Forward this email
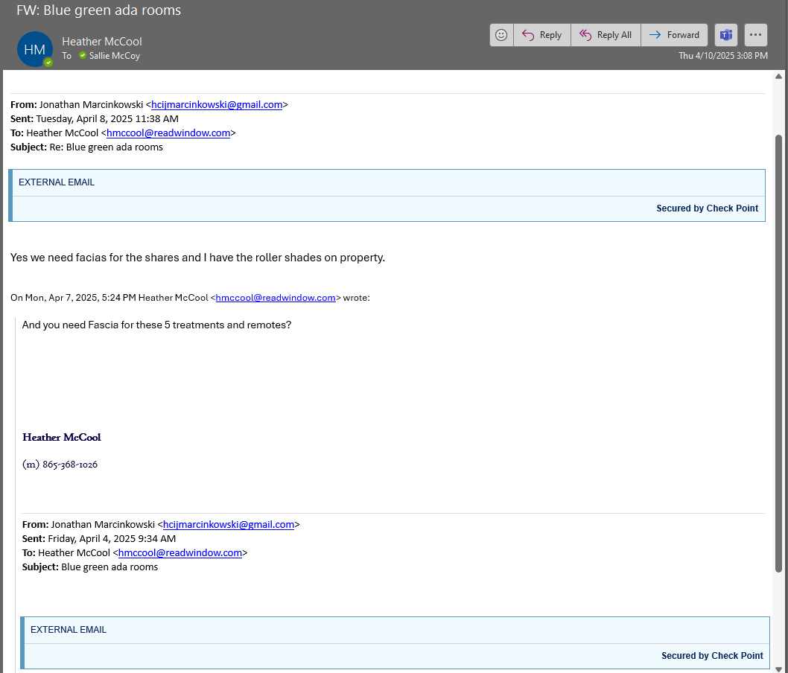 pos(674,35)
